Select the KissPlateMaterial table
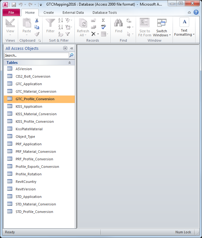This screenshot has width=202, height=238. [39, 129]
